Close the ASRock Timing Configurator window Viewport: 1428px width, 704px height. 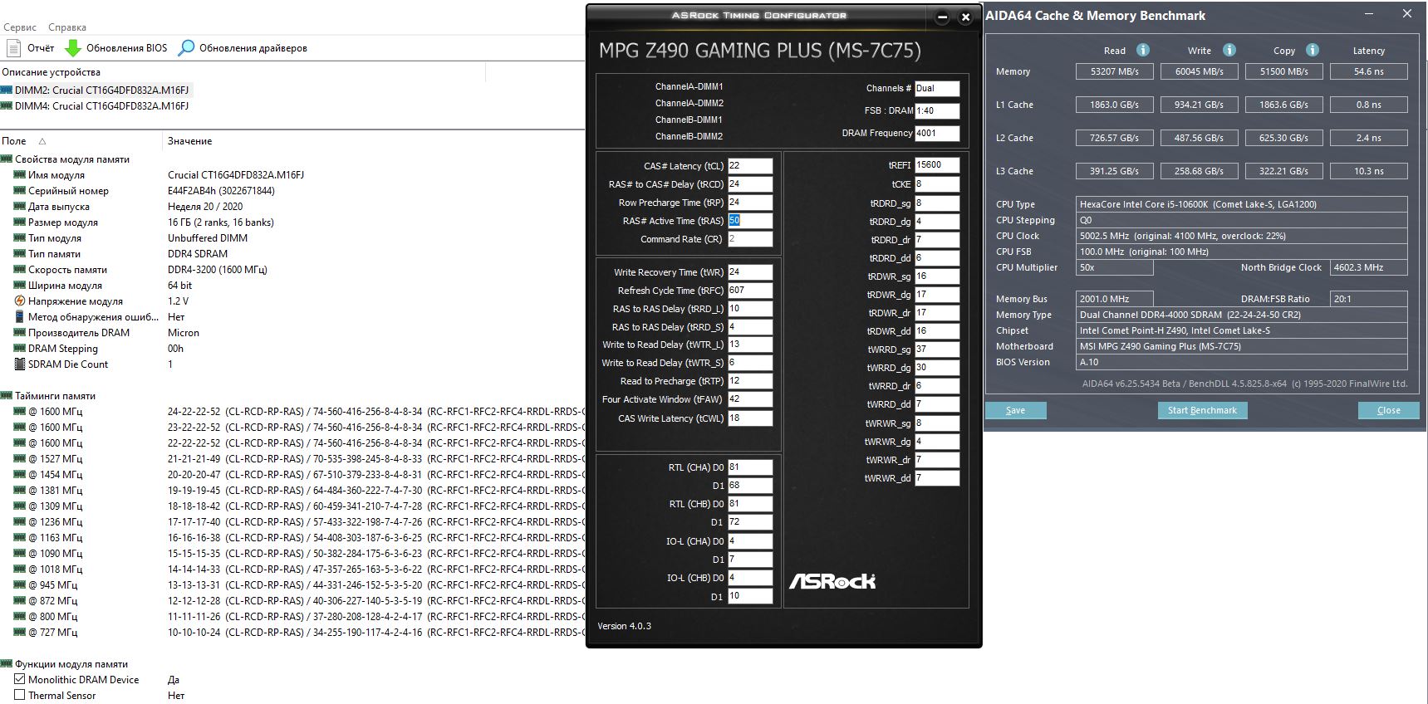click(x=965, y=17)
